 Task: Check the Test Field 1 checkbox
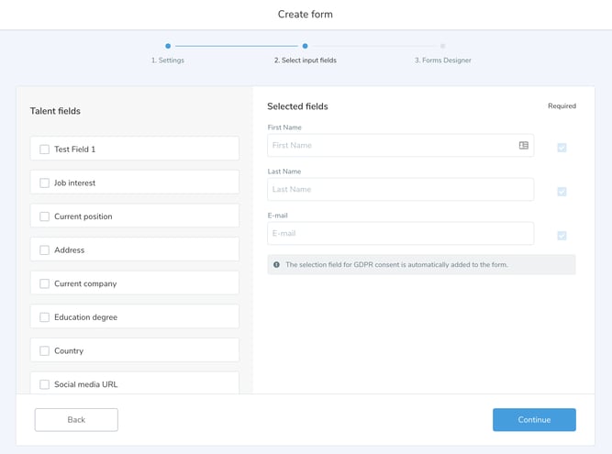click(44, 149)
